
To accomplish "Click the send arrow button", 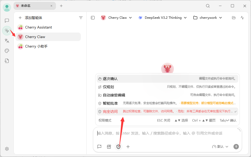I will (x=236, y=146).
